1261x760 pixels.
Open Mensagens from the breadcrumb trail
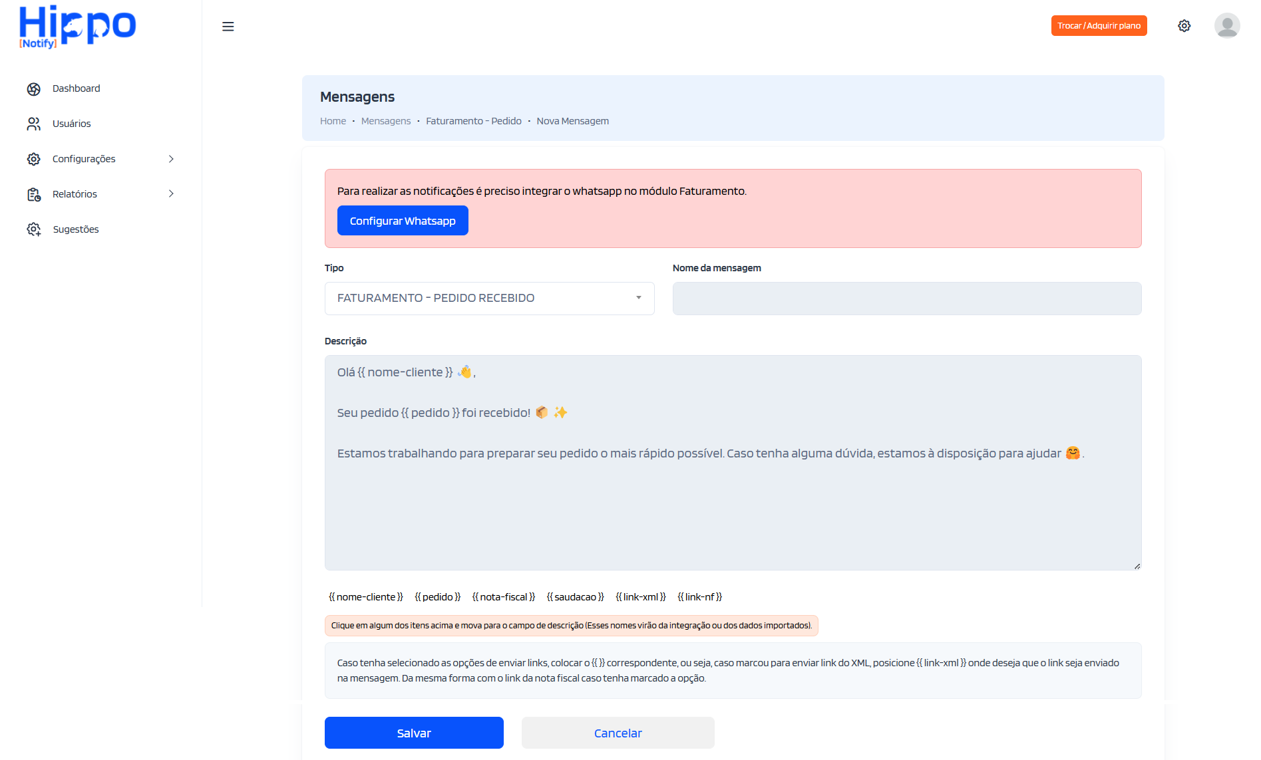[x=386, y=120]
